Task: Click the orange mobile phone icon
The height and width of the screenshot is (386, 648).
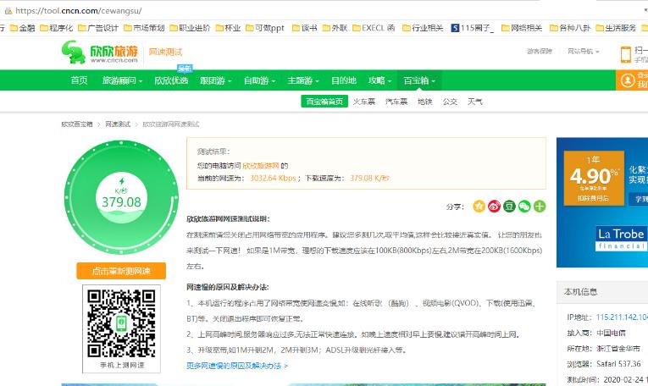Action: point(626,54)
